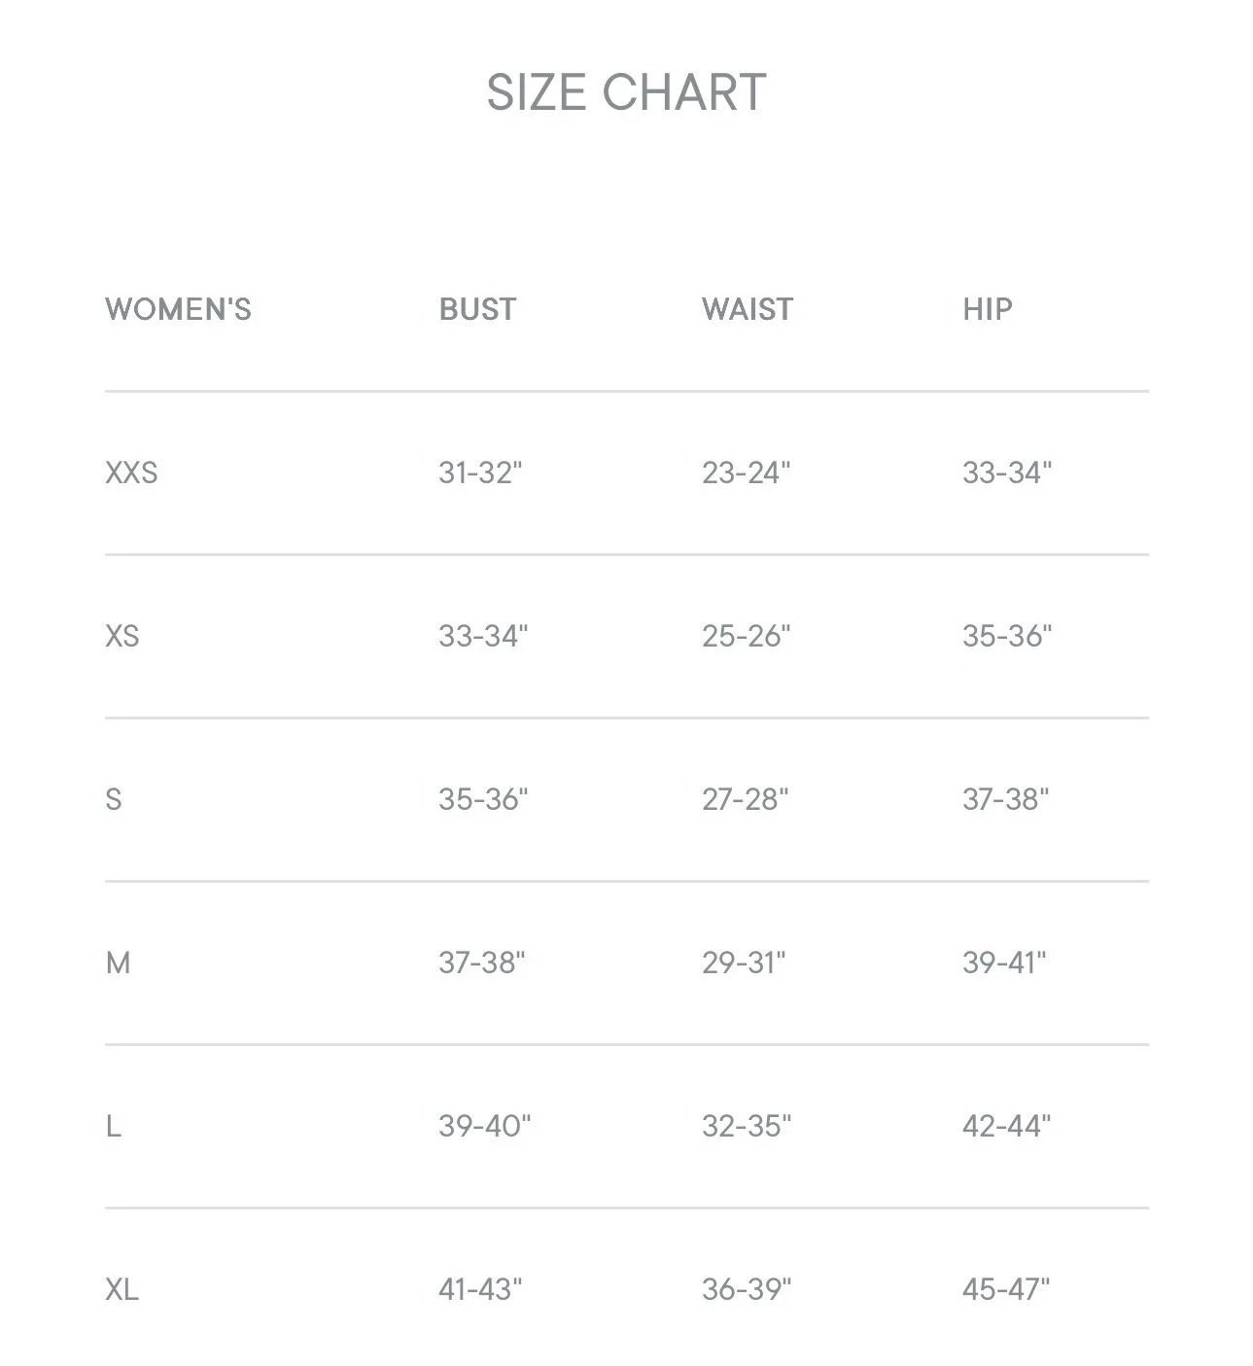
Task: Select the WOMEN'S column header
Action: (x=178, y=309)
